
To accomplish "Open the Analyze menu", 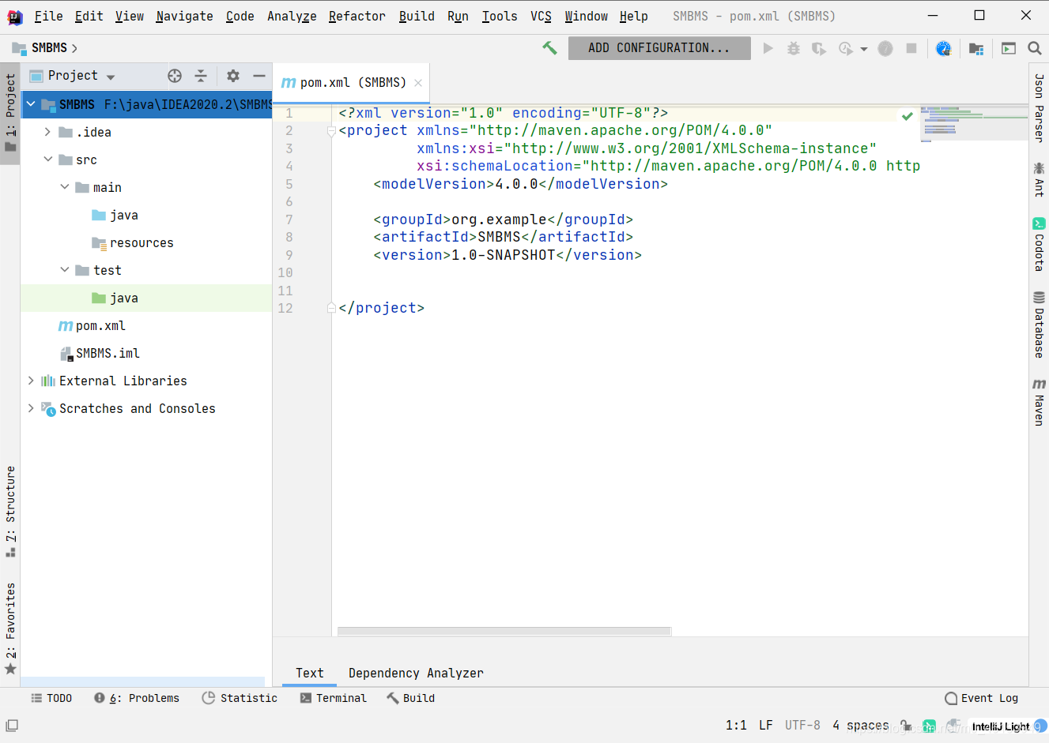I will coord(292,16).
